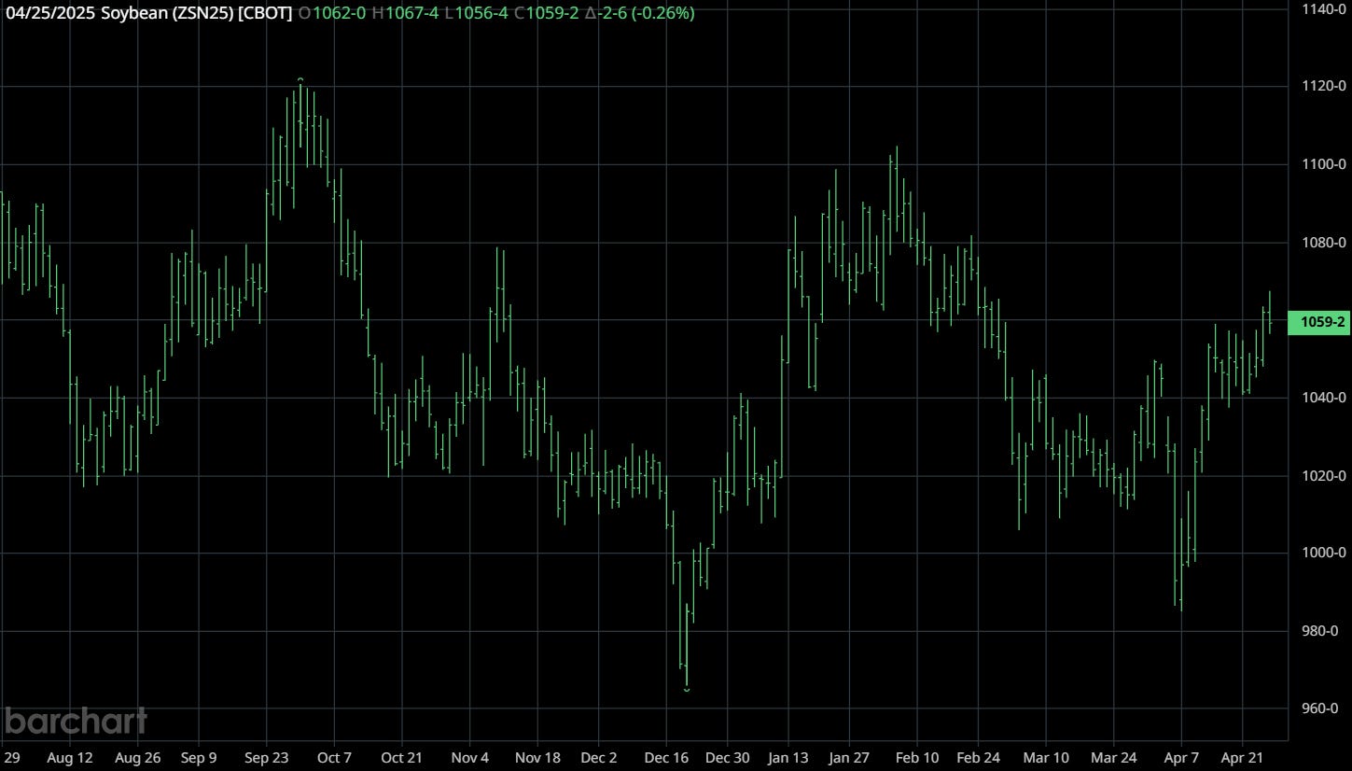Click the 1120-0 price axis label
This screenshot has width=1352, height=771.
(1323, 86)
